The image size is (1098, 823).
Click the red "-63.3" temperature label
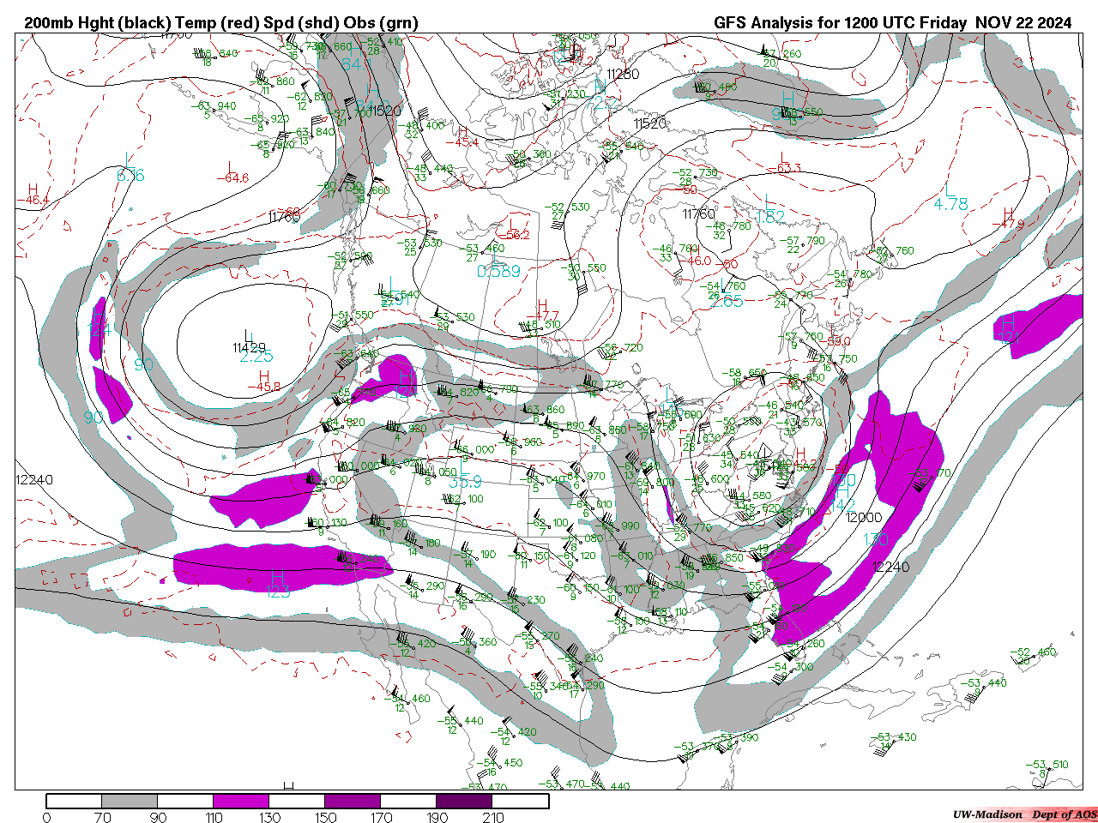pyautogui.click(x=783, y=168)
